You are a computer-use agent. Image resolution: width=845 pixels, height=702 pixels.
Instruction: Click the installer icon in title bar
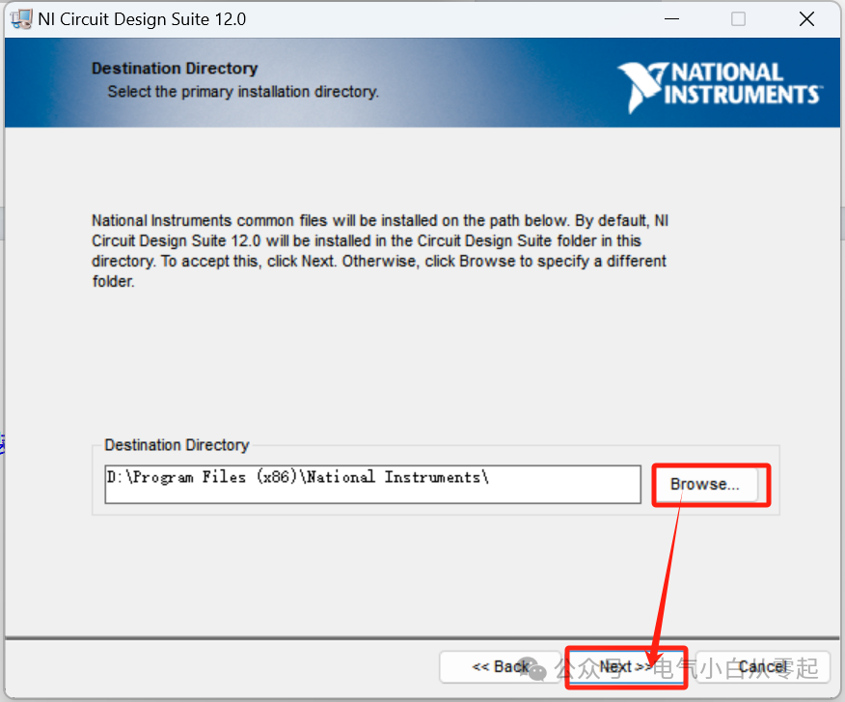[x=21, y=19]
